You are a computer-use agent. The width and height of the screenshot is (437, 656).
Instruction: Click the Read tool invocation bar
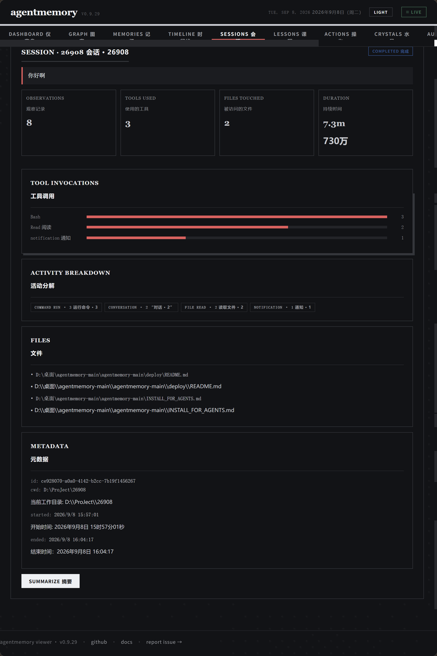point(237,227)
